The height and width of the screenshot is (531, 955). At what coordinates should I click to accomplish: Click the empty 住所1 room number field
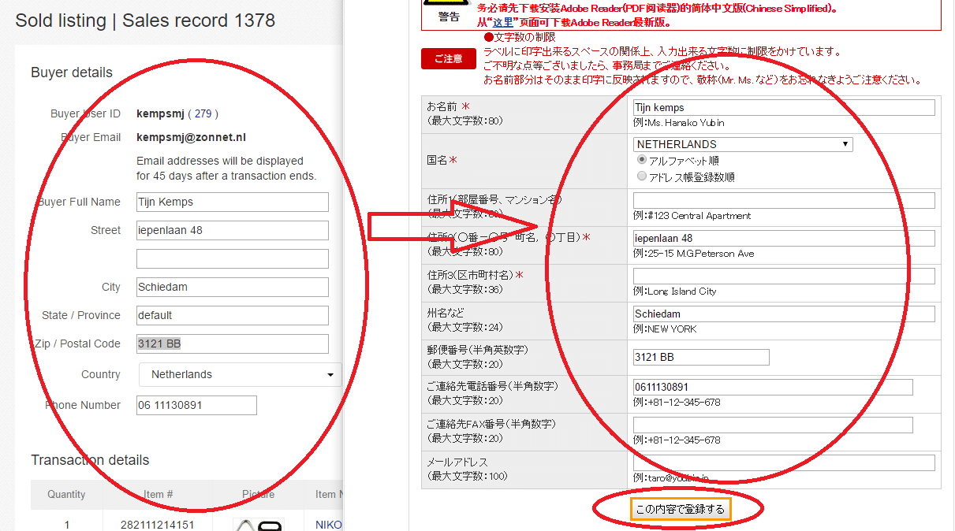(784, 200)
